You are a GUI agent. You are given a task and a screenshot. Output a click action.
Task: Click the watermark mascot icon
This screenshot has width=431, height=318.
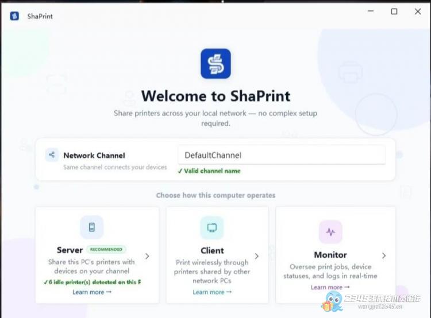click(x=332, y=301)
